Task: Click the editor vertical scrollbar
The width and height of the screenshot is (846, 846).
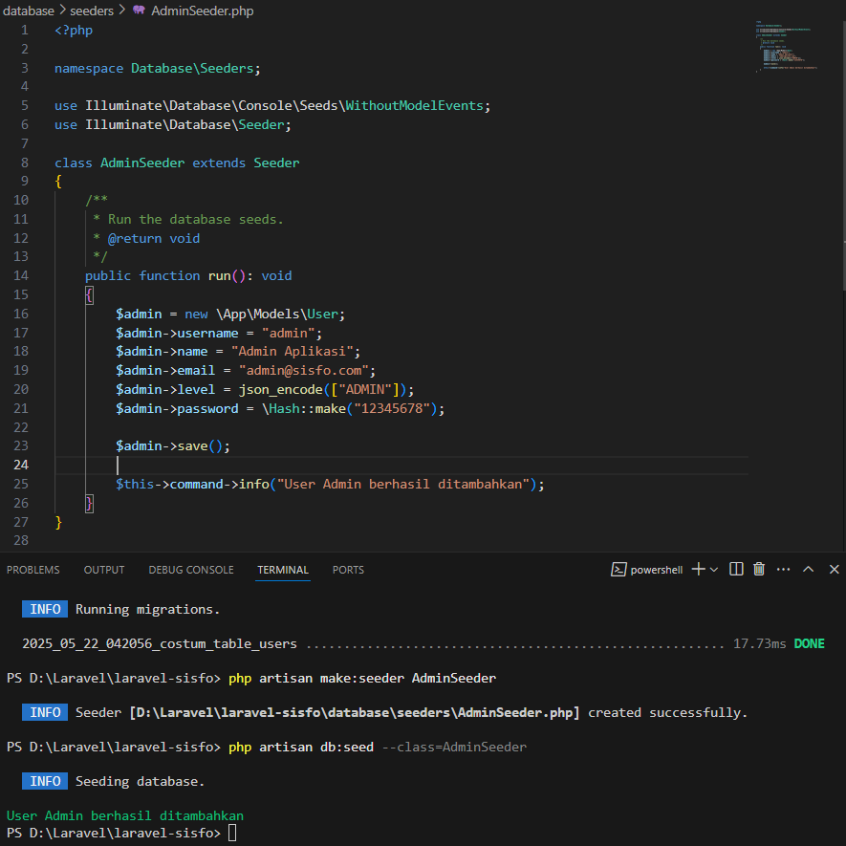Action: point(841,143)
